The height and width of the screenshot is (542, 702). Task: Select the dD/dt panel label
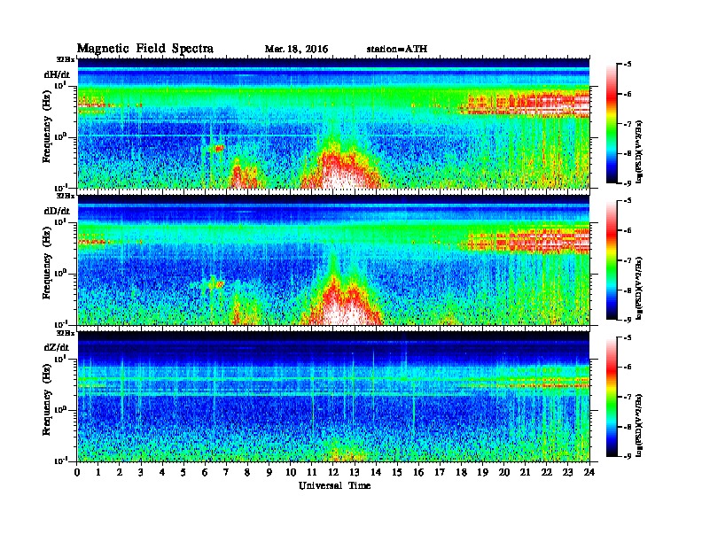tap(57, 211)
